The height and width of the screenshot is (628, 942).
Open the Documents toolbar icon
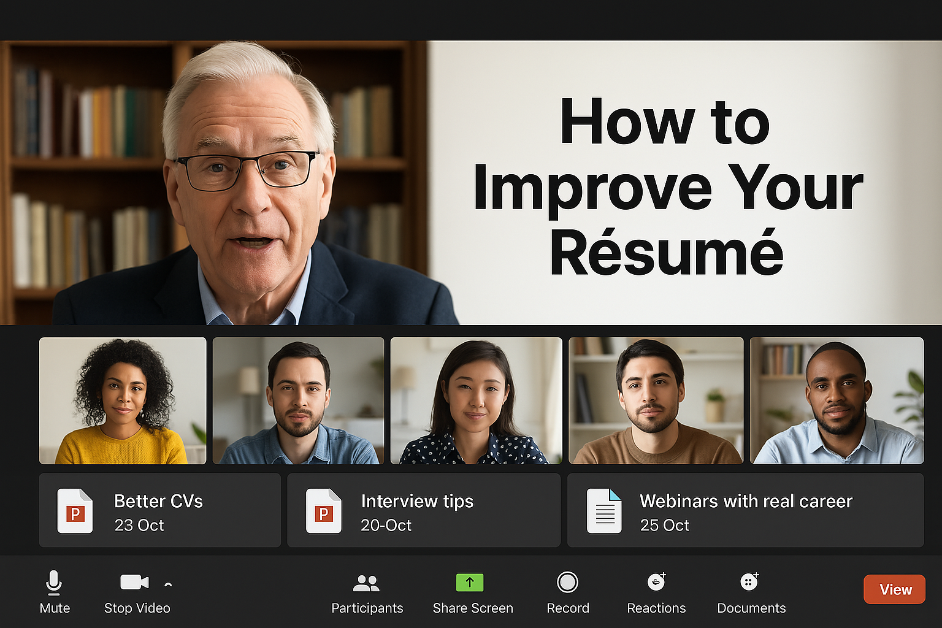749,581
